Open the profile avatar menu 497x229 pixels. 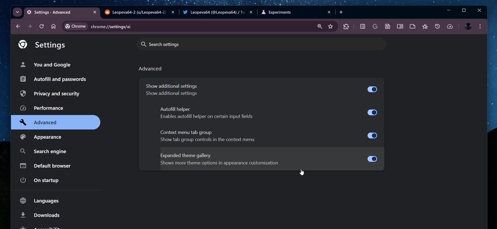point(468,27)
